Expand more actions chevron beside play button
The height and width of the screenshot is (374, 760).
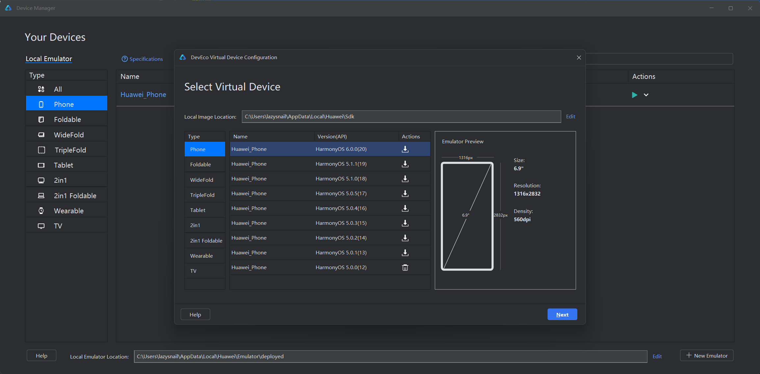coord(646,95)
